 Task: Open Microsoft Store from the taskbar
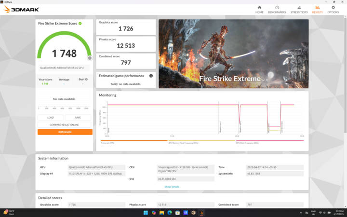coord(177,213)
